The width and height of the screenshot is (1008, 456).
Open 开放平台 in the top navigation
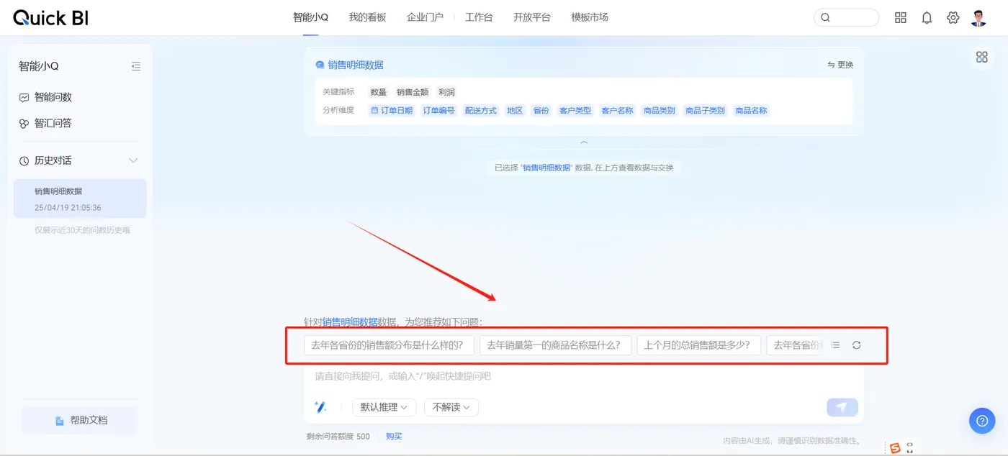[x=531, y=17]
